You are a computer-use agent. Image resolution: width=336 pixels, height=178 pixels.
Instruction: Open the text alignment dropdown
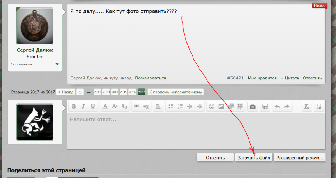coord(158,106)
